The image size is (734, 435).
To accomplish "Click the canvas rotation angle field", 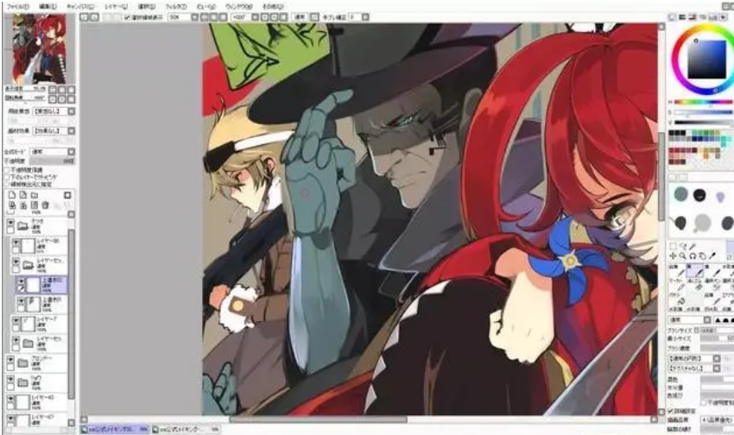I will [x=241, y=17].
